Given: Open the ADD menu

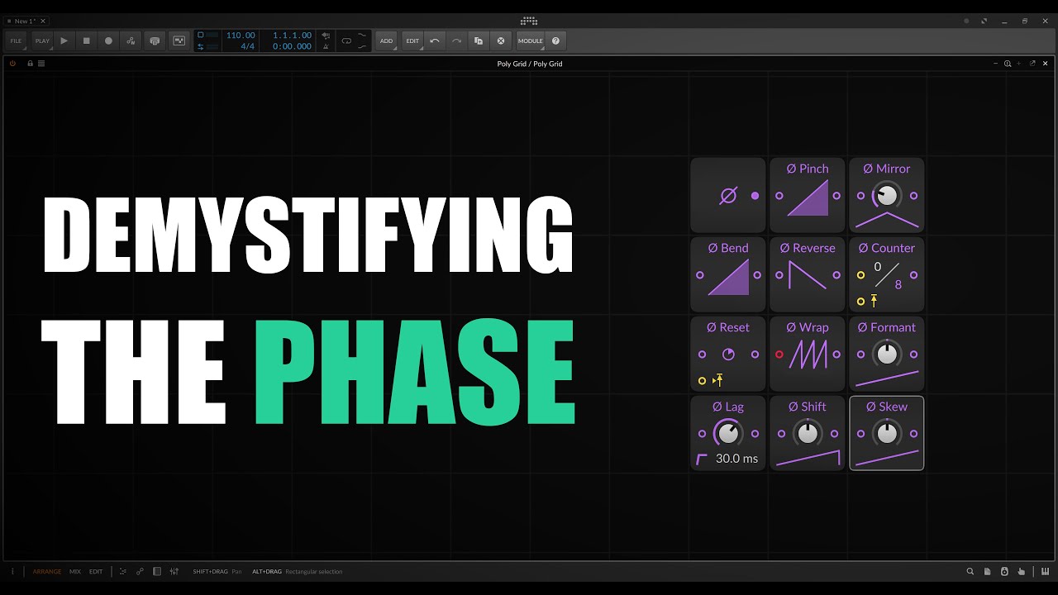Looking at the screenshot, I should (x=386, y=40).
